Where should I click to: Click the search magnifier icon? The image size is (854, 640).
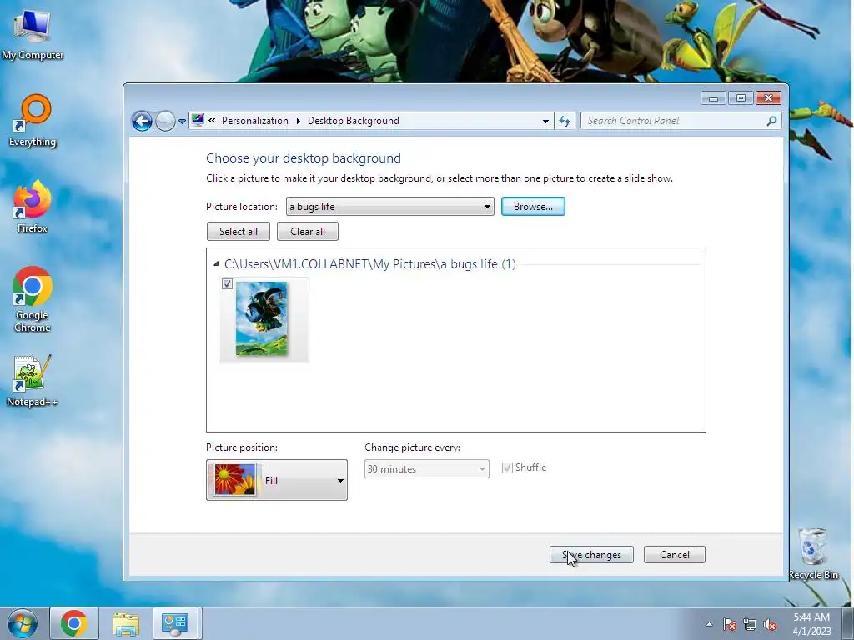771,121
